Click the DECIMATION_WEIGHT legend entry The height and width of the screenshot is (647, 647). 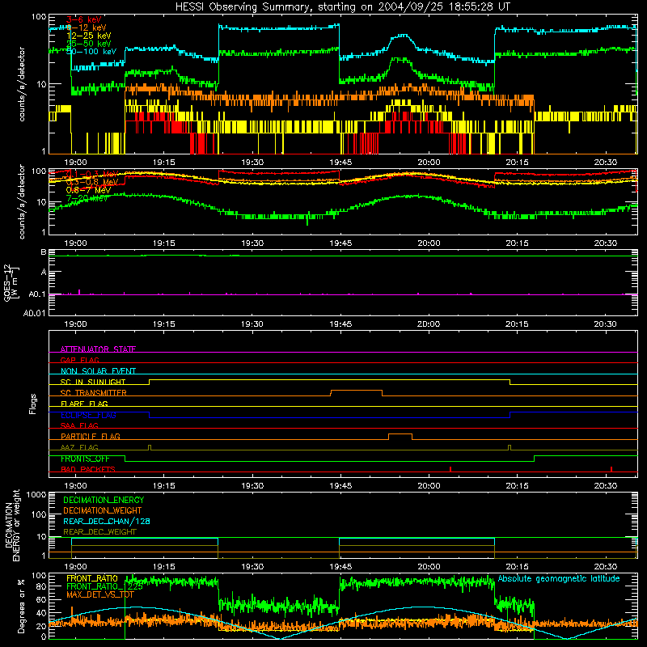coord(103,510)
